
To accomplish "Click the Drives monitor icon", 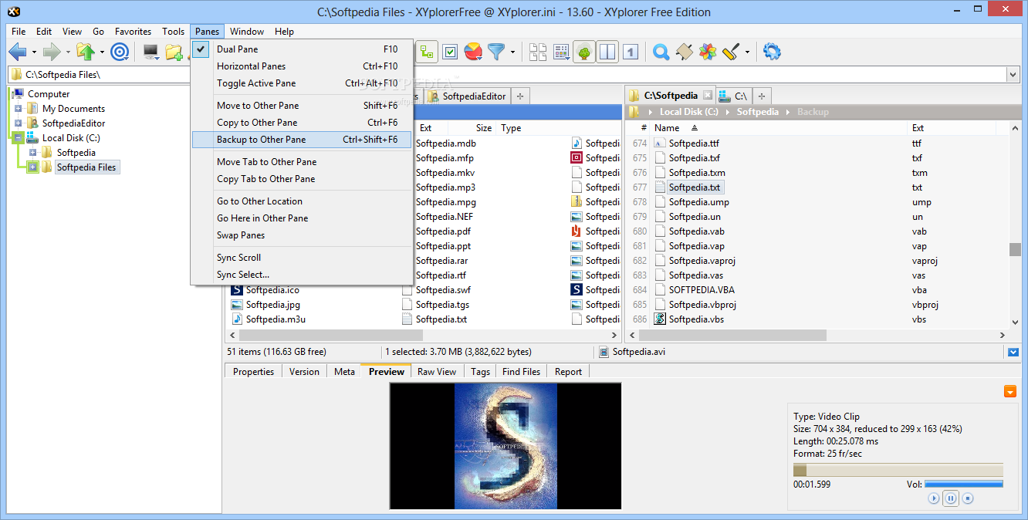I will pyautogui.click(x=151, y=52).
